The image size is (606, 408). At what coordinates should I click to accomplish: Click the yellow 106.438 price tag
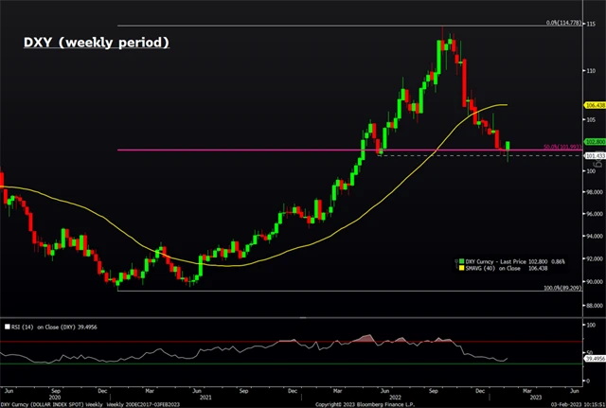(x=596, y=105)
